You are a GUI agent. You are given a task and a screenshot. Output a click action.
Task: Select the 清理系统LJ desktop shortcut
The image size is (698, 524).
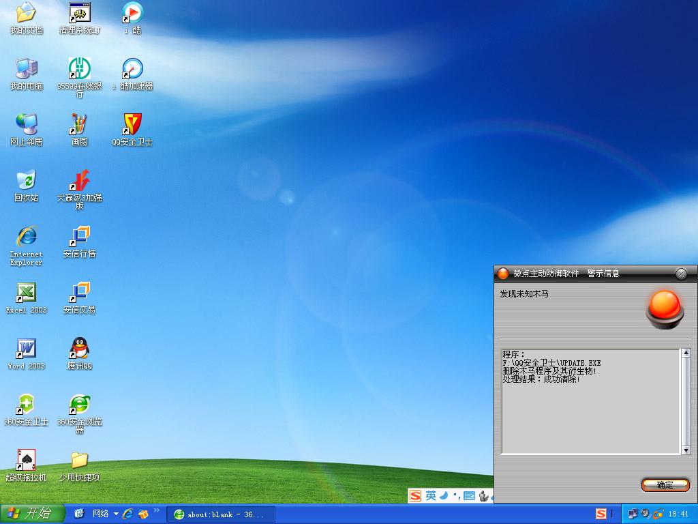[x=80, y=18]
